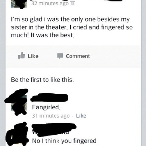The width and height of the screenshot is (146, 146).
Task: Tap the Comment label under the post
Action: pos(78,56)
